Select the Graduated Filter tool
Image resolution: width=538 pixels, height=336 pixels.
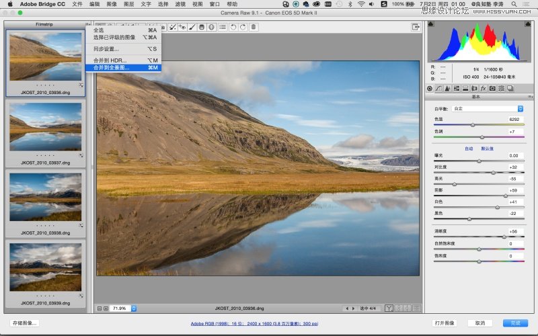[201, 27]
